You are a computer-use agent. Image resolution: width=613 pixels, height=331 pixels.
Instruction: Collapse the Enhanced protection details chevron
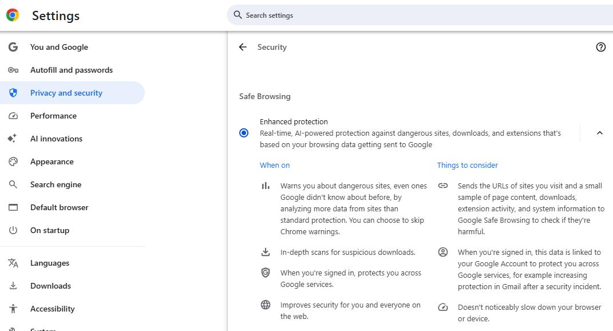click(x=599, y=133)
